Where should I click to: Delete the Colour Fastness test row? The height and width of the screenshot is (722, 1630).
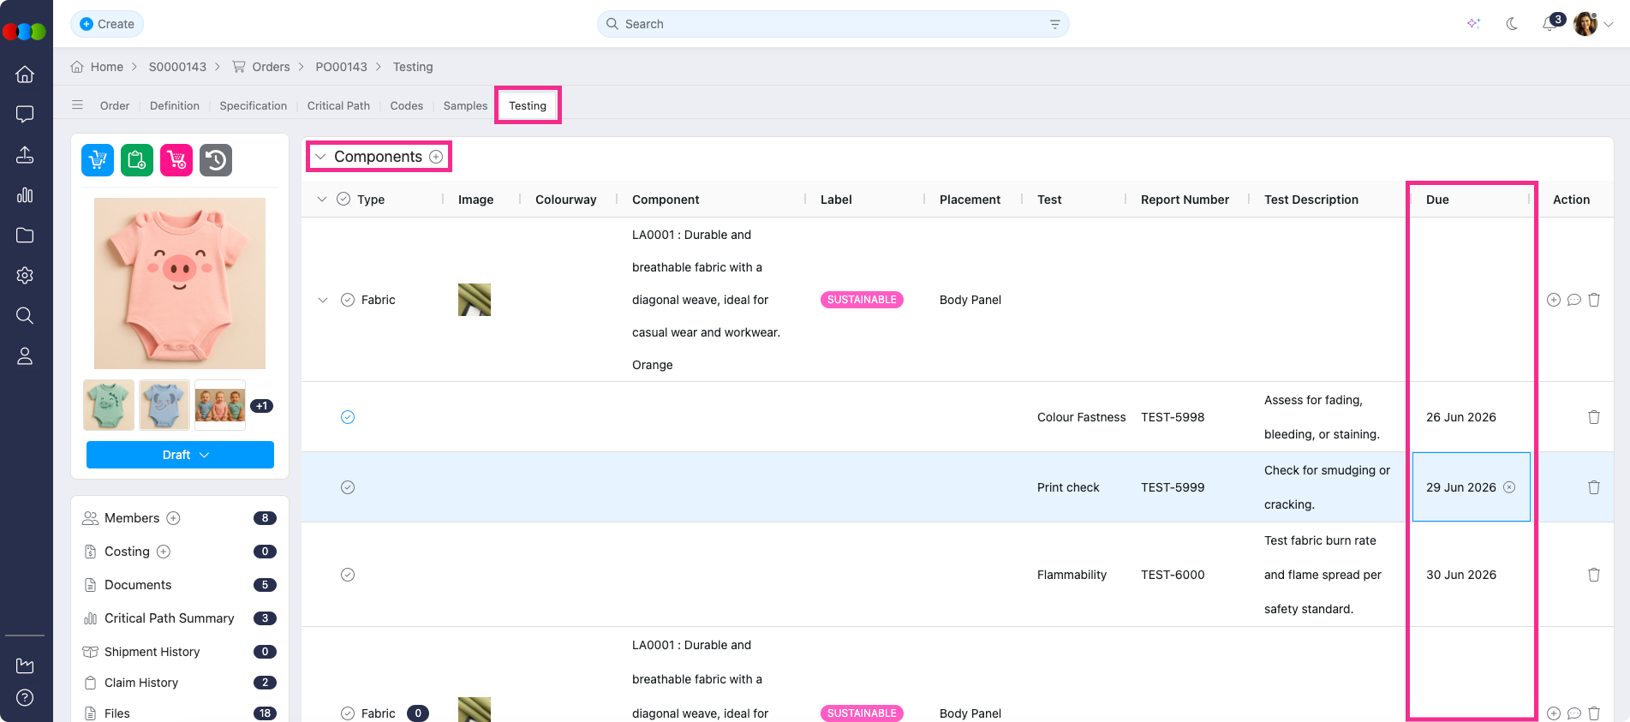1594,417
